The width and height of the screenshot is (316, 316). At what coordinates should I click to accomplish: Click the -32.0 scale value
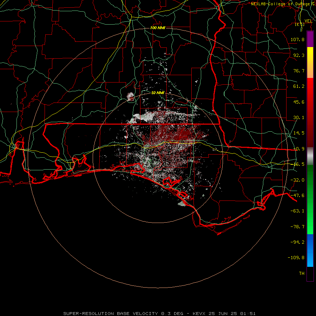[297, 180]
